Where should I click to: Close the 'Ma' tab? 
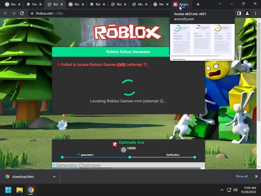click(x=146, y=4)
